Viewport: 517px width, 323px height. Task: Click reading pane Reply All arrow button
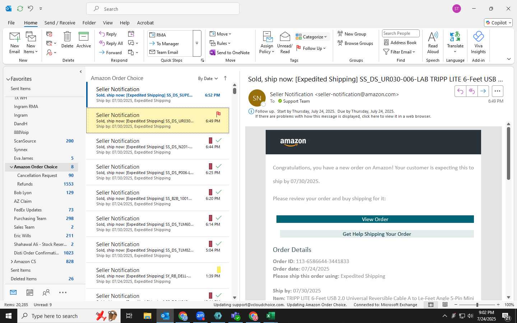pyautogui.click(x=472, y=91)
